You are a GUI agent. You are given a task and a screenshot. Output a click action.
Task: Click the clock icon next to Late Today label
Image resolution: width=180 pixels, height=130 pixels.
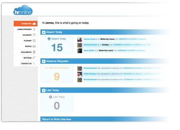click(x=51, y=97)
